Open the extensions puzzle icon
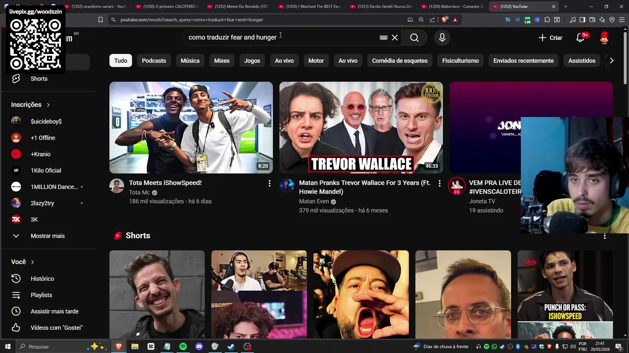The image size is (629, 353). [547, 20]
